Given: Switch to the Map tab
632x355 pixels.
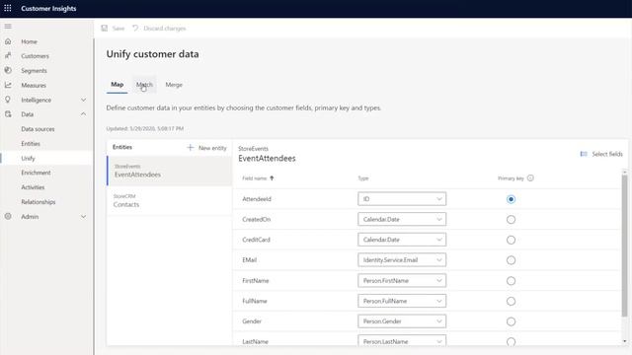Looking at the screenshot, I should 117,85.
